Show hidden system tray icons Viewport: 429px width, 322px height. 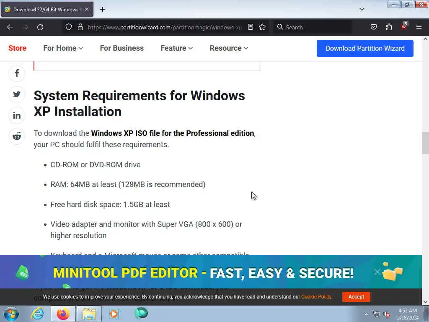tap(366, 314)
